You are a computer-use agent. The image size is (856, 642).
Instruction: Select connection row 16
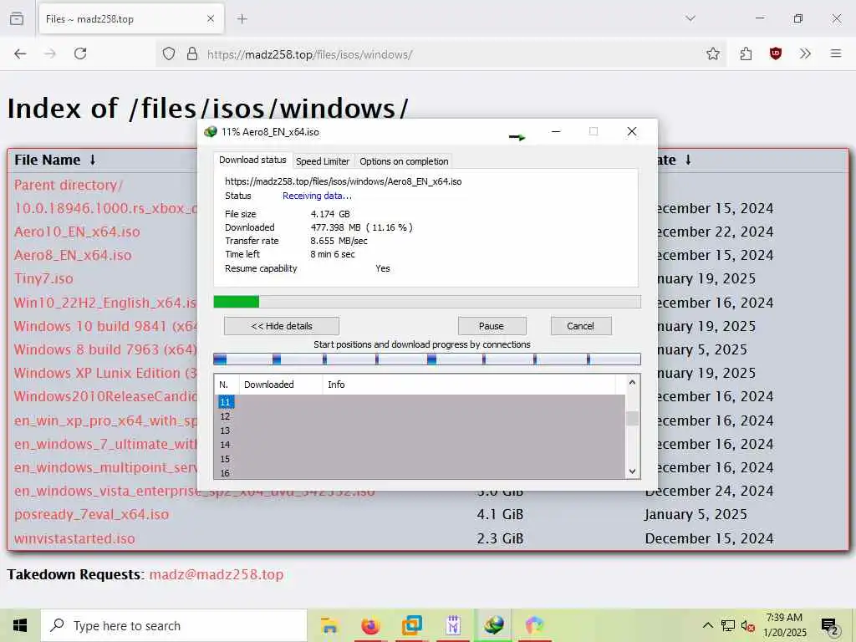point(420,473)
